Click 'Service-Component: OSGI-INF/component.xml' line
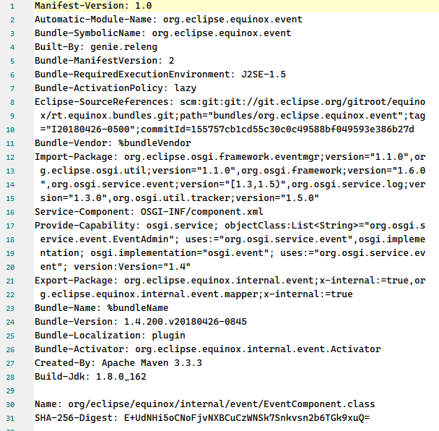 click(149, 212)
